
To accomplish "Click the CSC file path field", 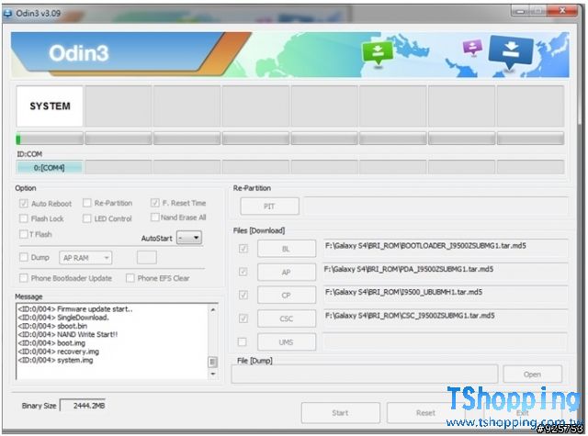I will (x=445, y=317).
